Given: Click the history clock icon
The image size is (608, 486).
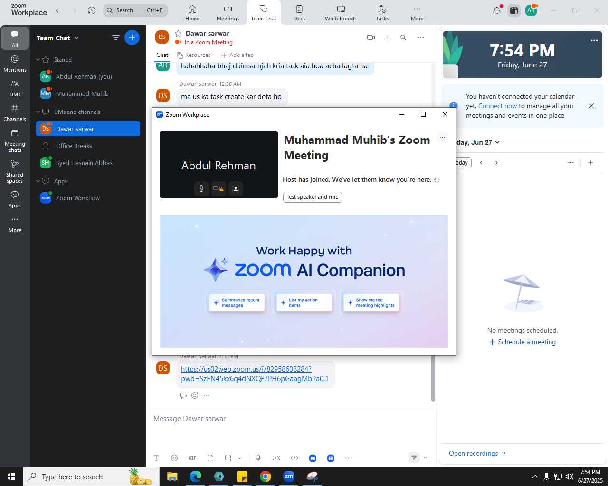Looking at the screenshot, I should pyautogui.click(x=92, y=10).
